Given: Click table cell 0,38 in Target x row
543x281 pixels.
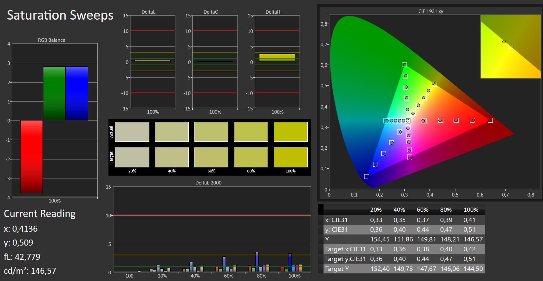Looking at the screenshot, I should point(423,249).
